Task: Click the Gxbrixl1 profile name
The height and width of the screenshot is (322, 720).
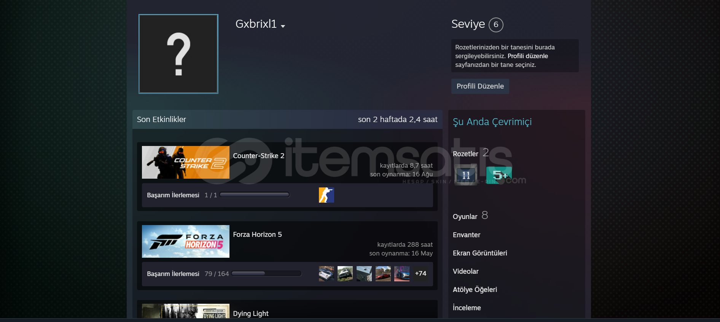Action: [256, 24]
